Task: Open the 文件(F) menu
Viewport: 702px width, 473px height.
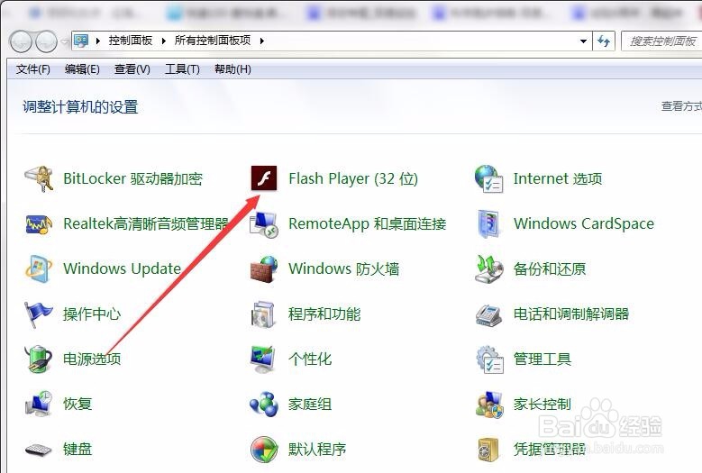Action: pyautogui.click(x=33, y=69)
